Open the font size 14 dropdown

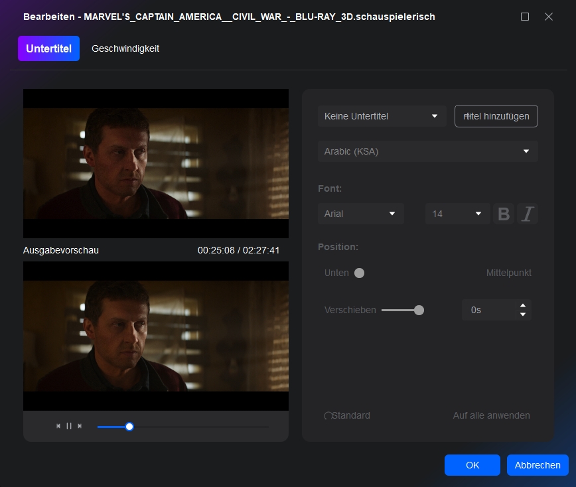pos(457,214)
